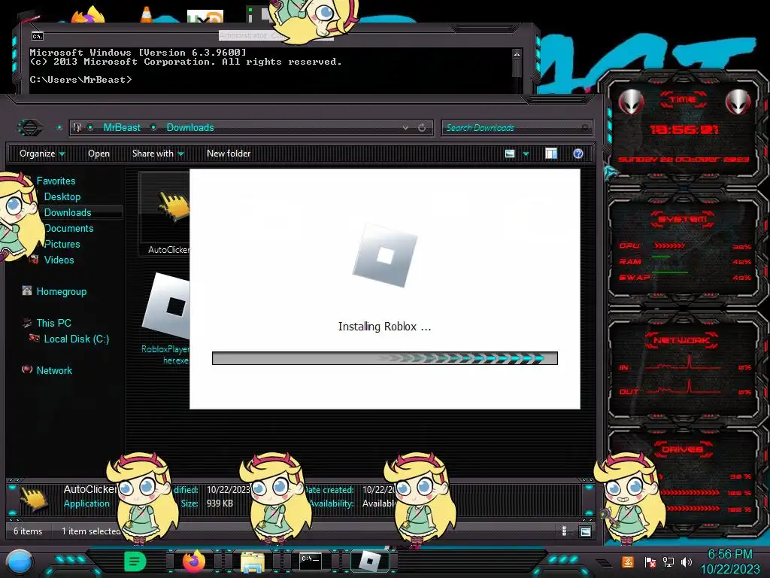Screen dimensions: 770x578
Task: Click the Explorer back navigation button
Action: (x=30, y=128)
